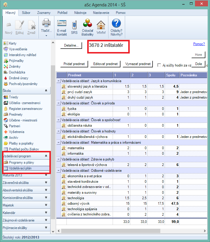210x242 pixels.
Task: Expand Záverečná skúška section
Action: (x=46, y=182)
